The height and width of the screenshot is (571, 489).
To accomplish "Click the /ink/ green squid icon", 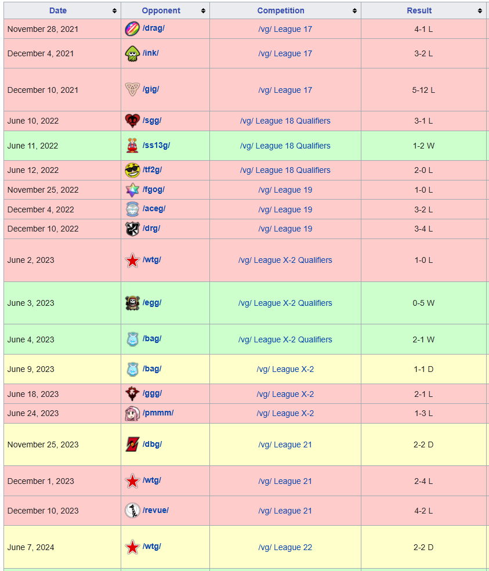I will point(132,53).
